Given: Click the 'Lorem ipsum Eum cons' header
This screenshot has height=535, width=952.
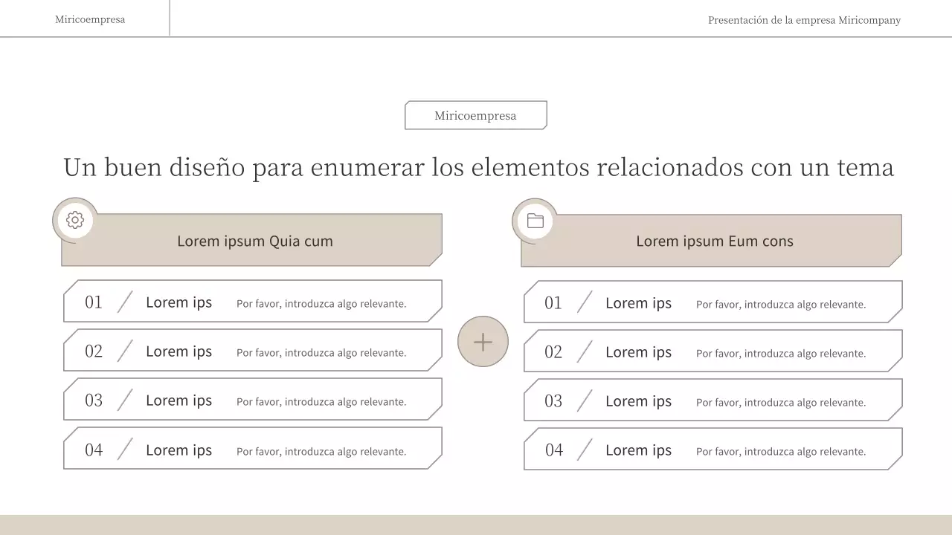Looking at the screenshot, I should [x=714, y=241].
